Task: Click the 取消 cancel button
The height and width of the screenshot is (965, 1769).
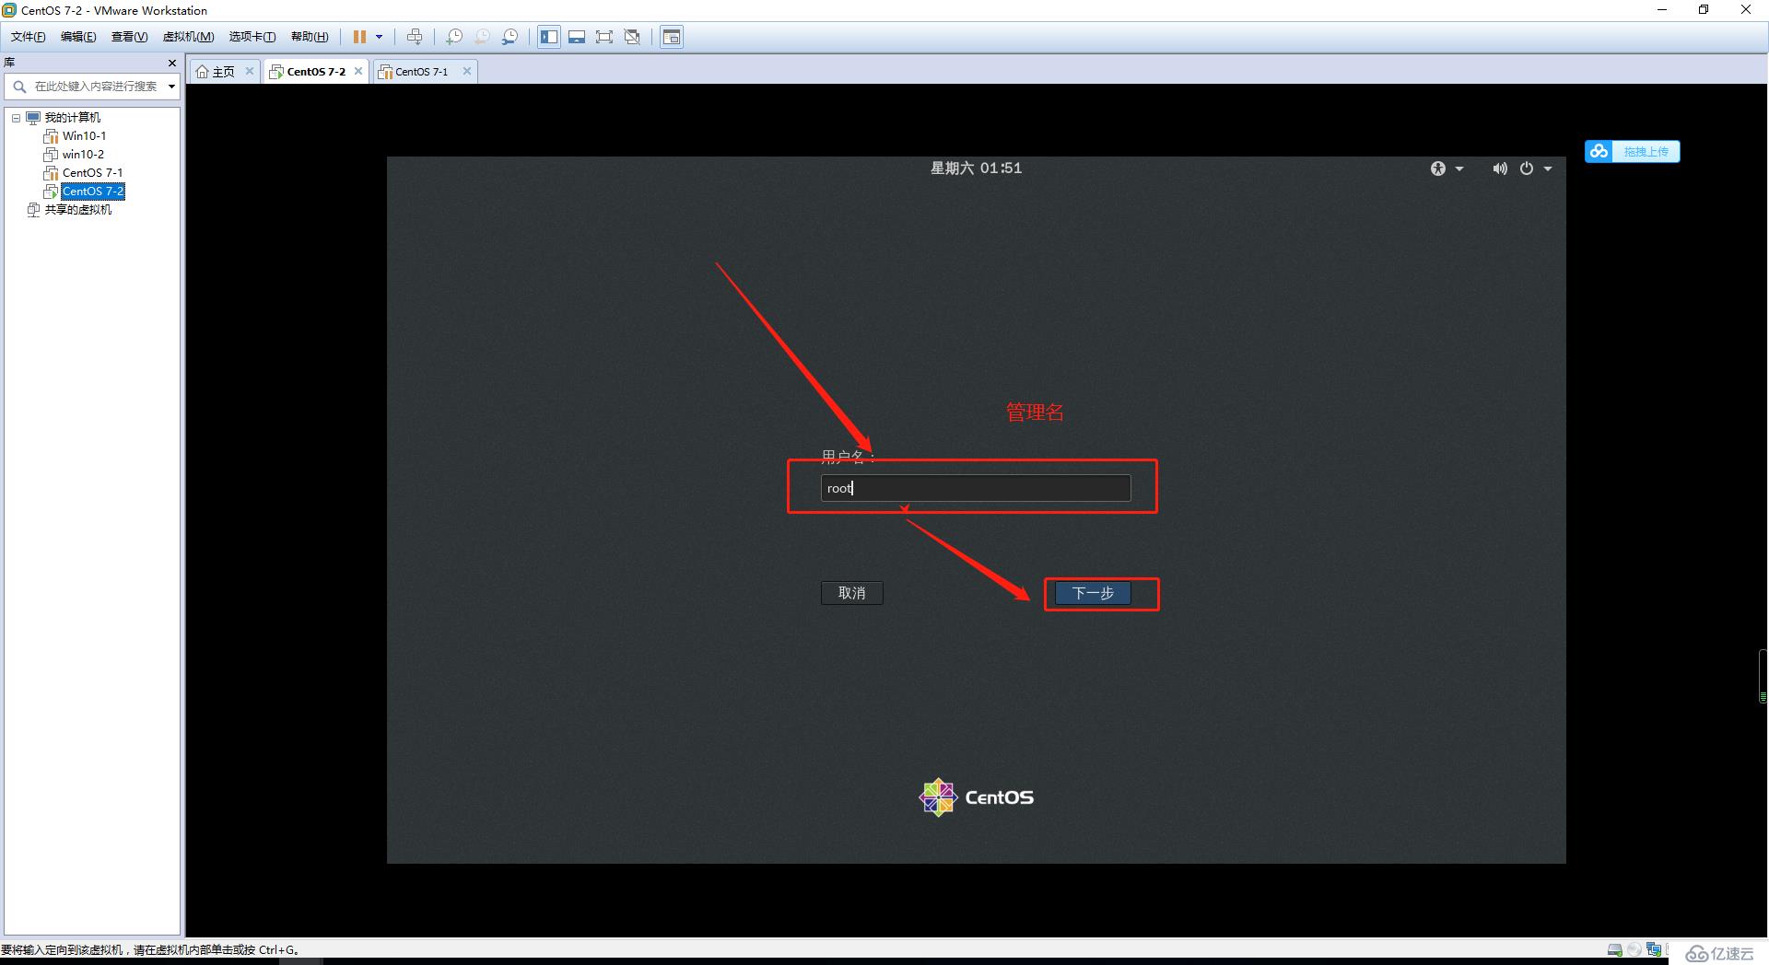Action: (851, 593)
